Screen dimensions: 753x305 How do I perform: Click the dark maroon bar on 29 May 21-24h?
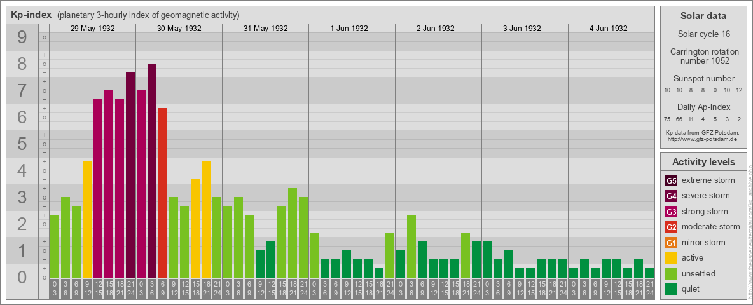130,175
